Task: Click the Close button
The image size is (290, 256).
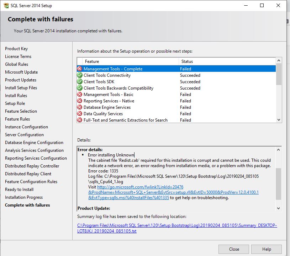Action: click(x=234, y=249)
